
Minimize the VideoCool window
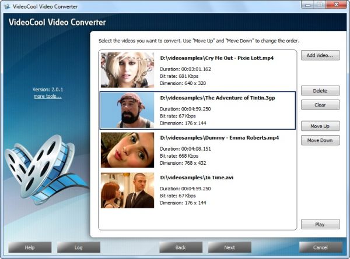click(308, 5)
